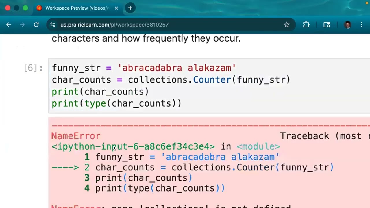Go back with the browser back arrow
Image resolution: width=370 pixels, height=208 pixels.
click(x=8, y=25)
